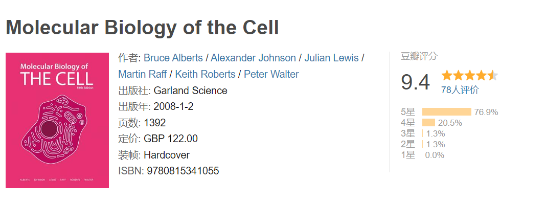Click Peter Walter author link

pyautogui.click(x=271, y=74)
